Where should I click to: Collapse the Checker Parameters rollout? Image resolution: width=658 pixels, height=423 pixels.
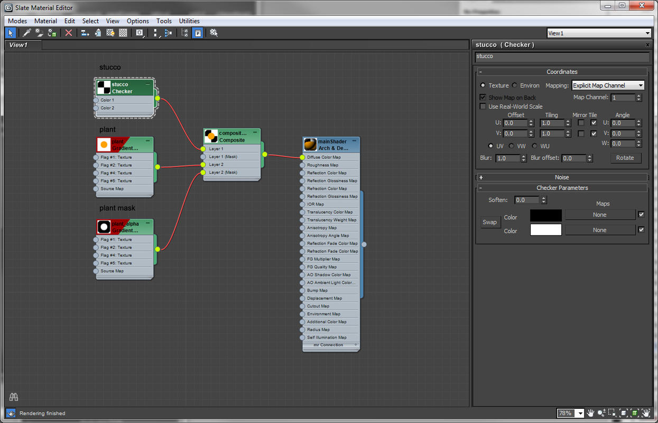(x=480, y=188)
